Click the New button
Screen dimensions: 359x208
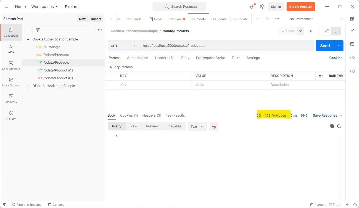82,19
